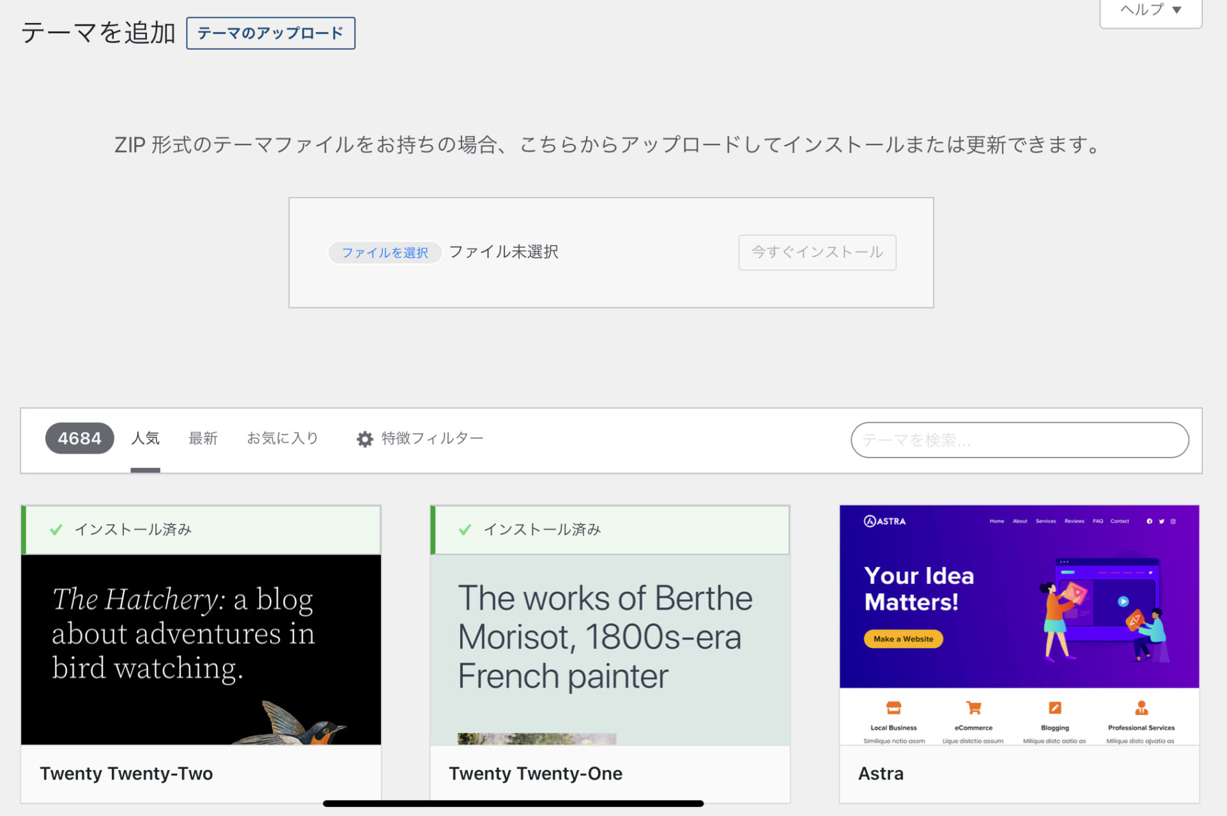Click the Make a Website button in Astra preview

pos(903,639)
